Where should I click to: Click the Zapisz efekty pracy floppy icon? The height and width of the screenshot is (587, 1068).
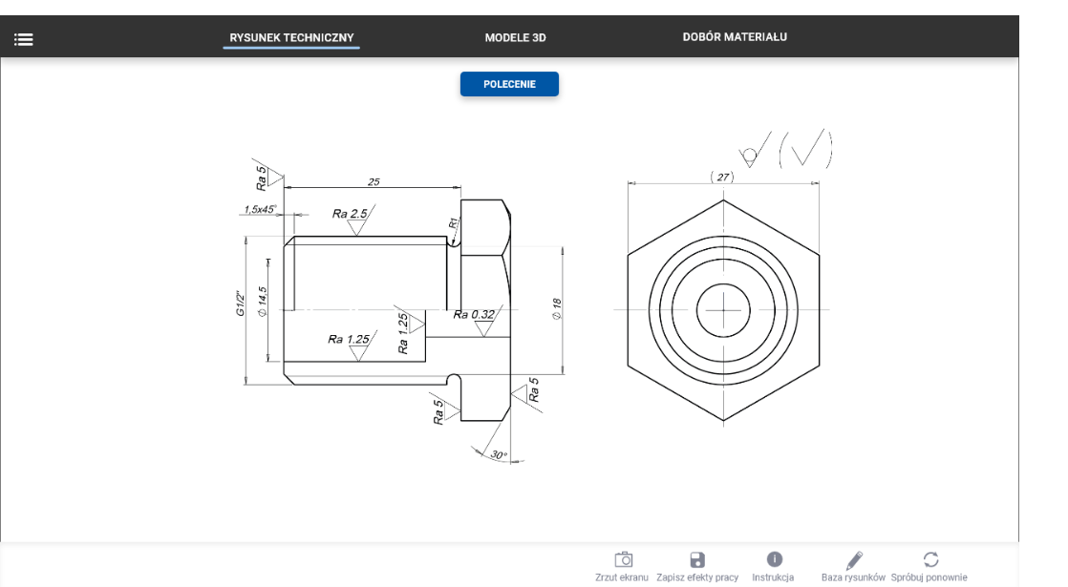tap(696, 559)
